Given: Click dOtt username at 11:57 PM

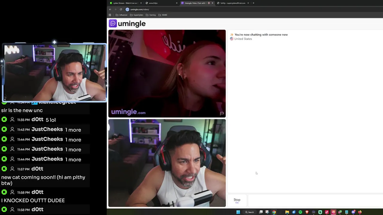Looking at the screenshot, I should [37, 169].
